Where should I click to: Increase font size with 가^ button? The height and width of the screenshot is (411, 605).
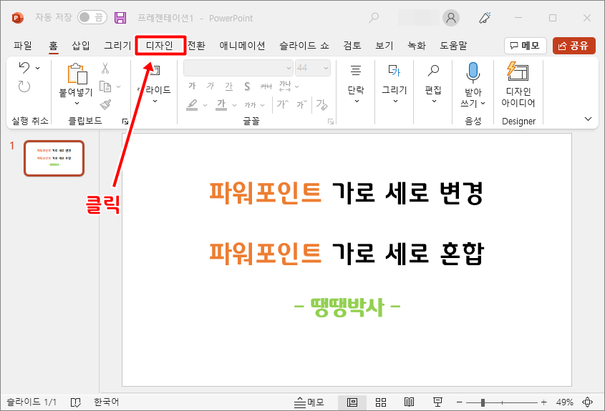point(282,104)
